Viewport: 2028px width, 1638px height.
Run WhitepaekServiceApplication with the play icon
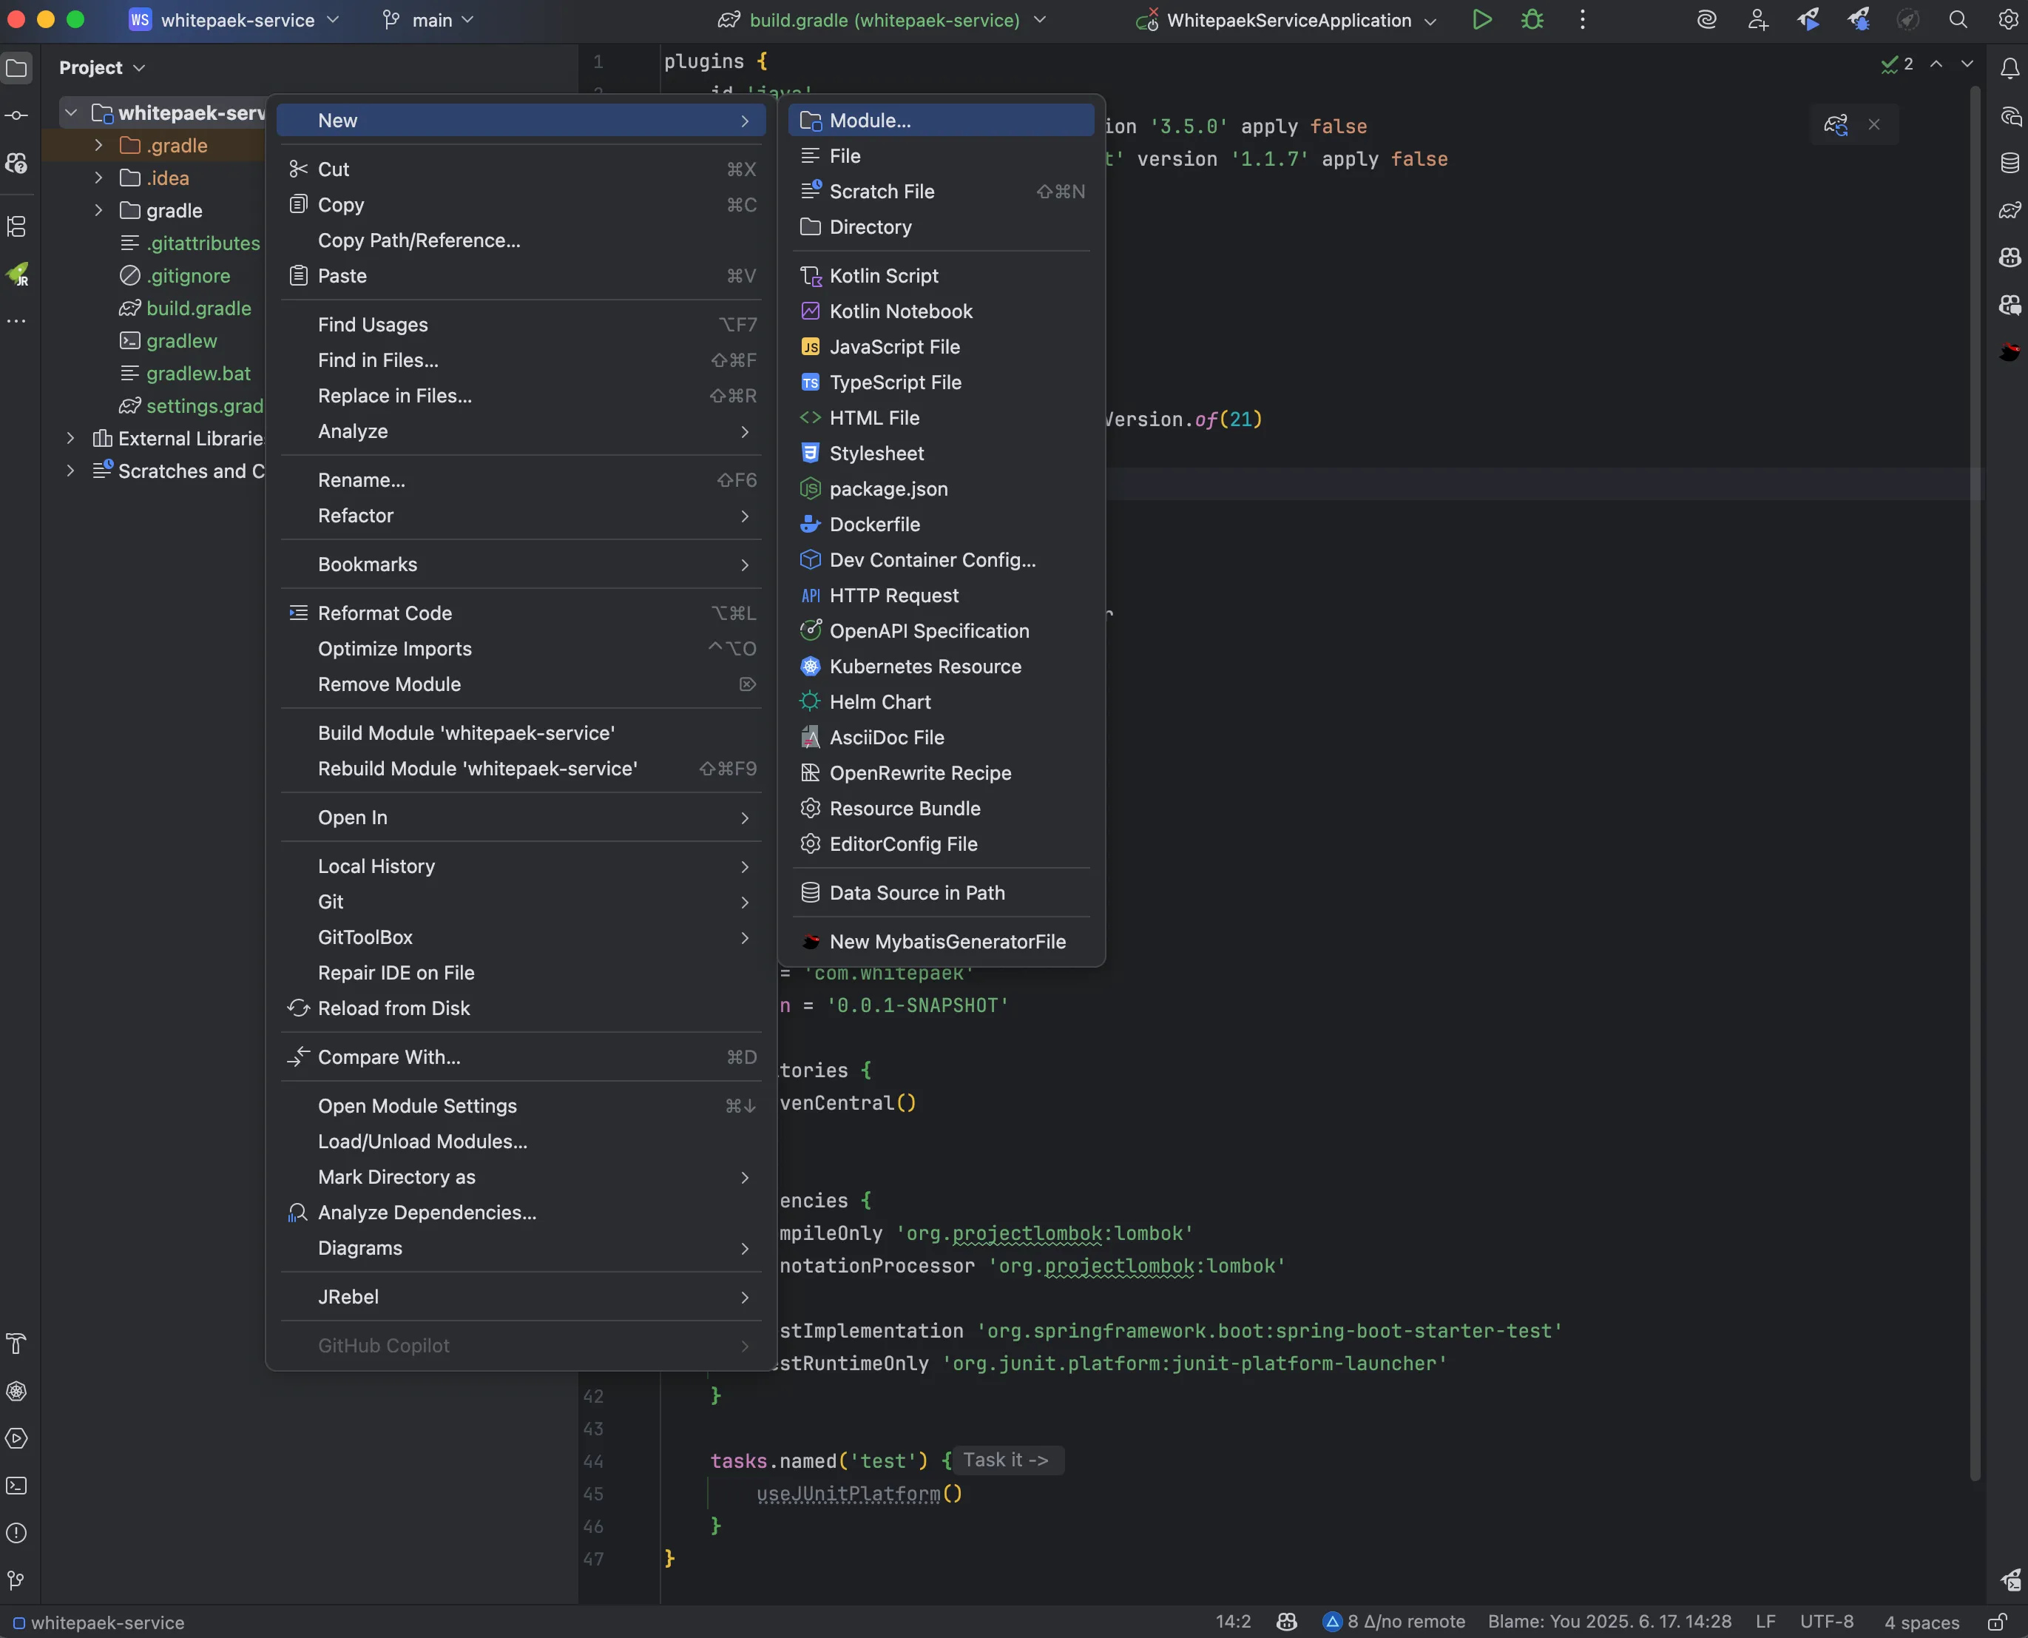point(1482,20)
